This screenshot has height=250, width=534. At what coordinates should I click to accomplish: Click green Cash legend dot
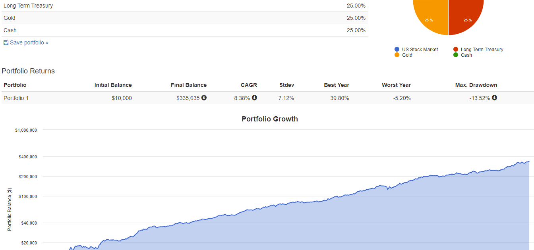tap(456, 55)
